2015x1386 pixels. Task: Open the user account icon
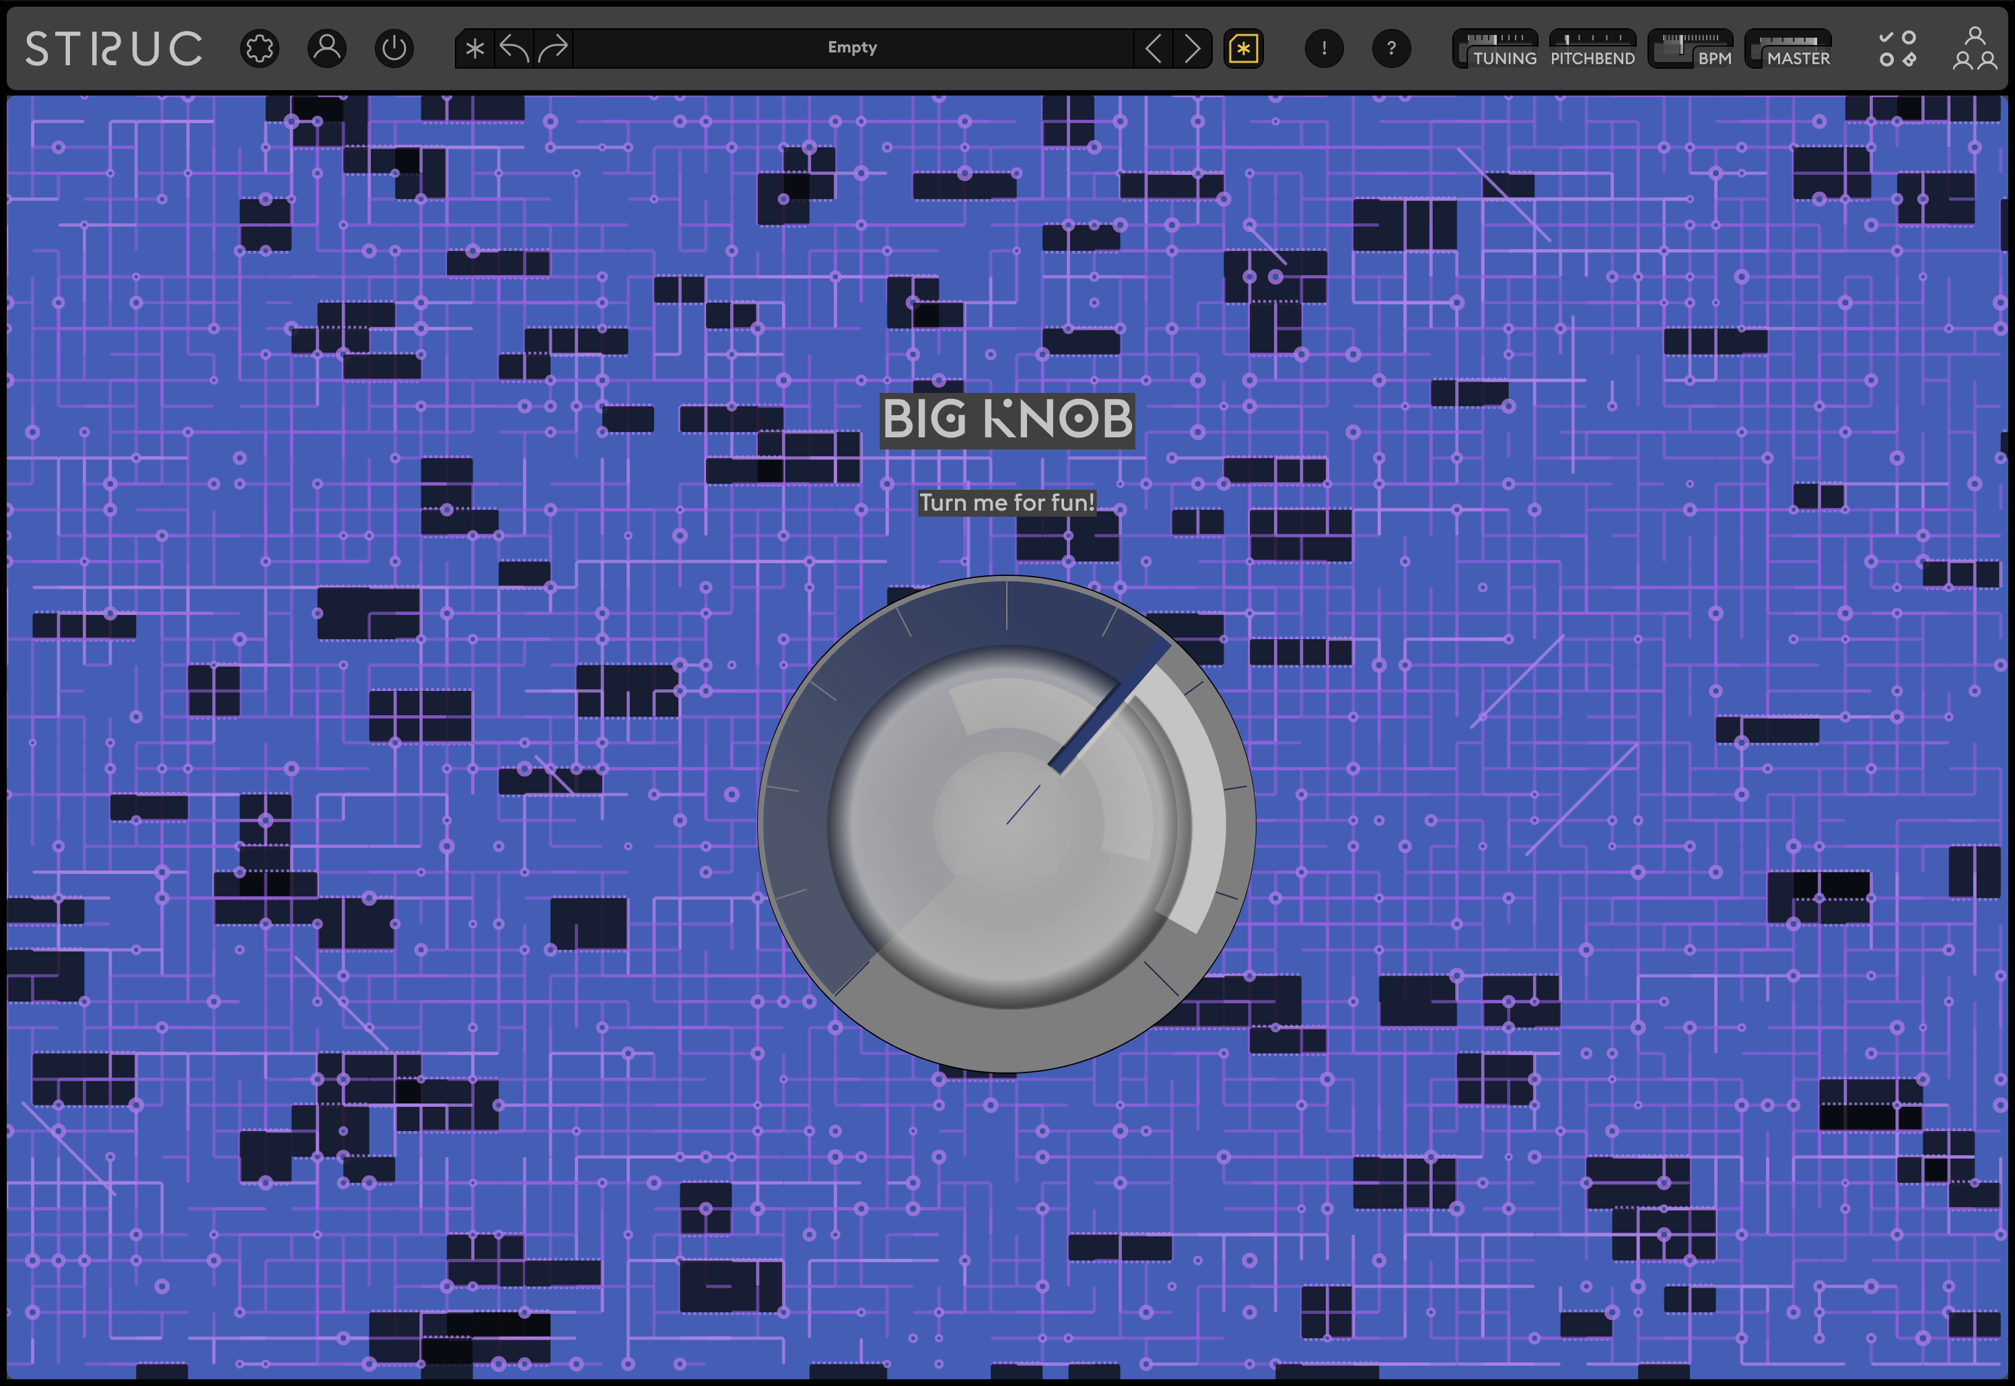click(326, 48)
